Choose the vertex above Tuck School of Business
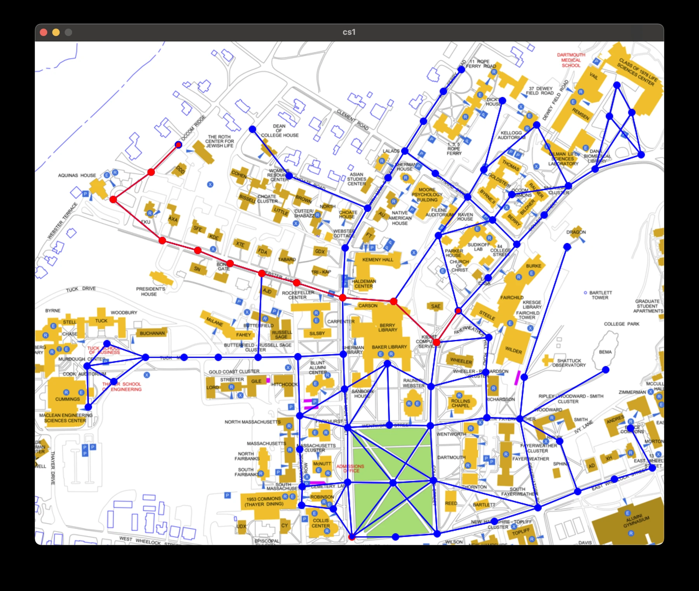This screenshot has height=591, width=699. [x=107, y=343]
